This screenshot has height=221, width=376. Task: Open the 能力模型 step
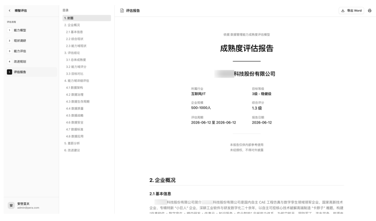coord(31,30)
